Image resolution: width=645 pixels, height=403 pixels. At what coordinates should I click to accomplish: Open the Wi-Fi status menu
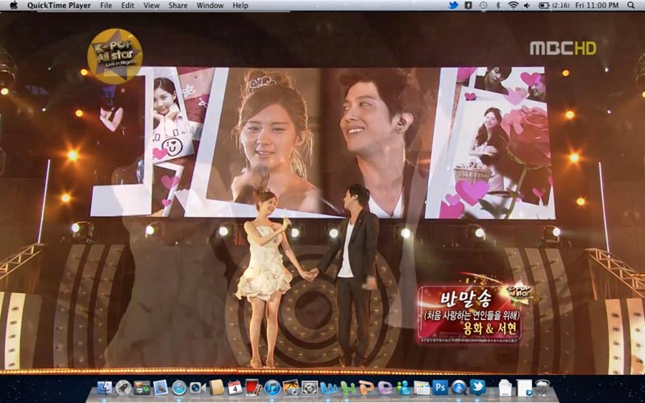point(513,6)
